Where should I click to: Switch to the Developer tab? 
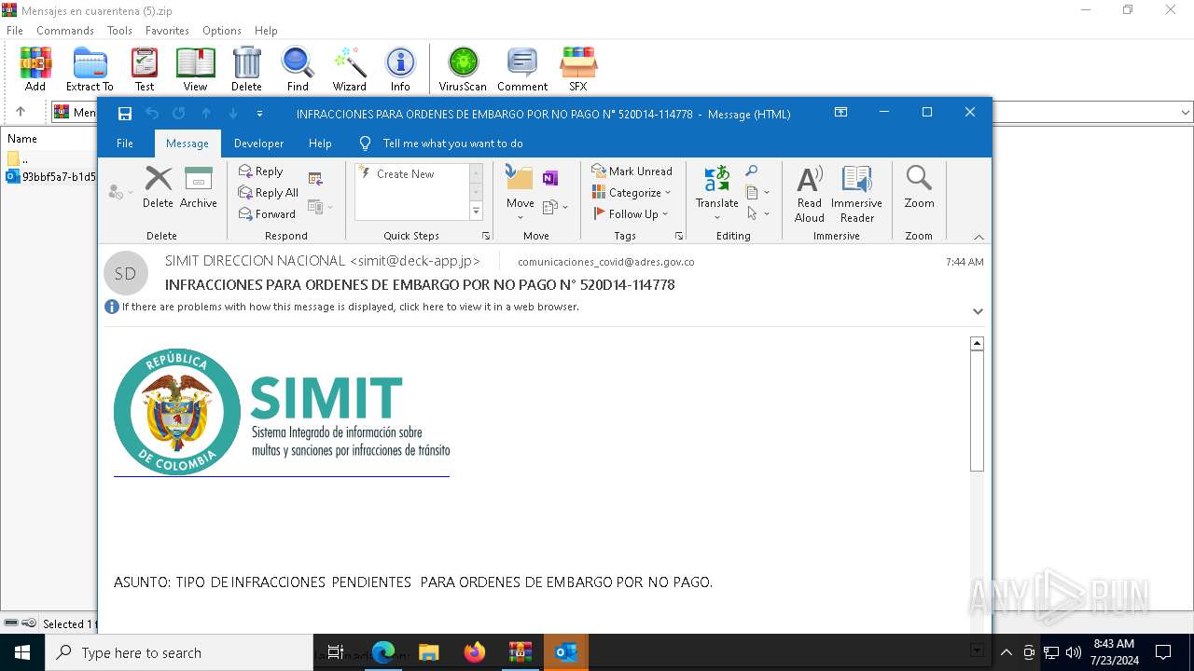[258, 144]
